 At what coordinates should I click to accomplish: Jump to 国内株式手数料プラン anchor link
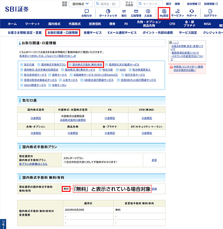[54, 64]
